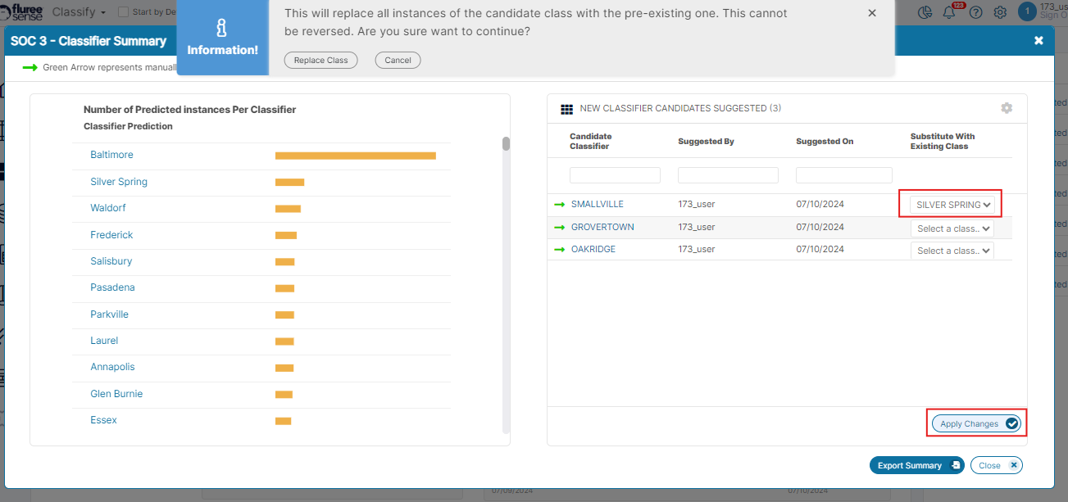Open the Classify menu
Viewport: 1068px width, 502px height.
[x=80, y=12]
